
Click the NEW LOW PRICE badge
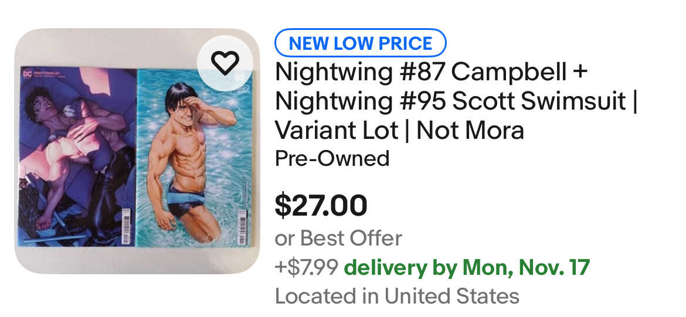pyautogui.click(x=361, y=43)
